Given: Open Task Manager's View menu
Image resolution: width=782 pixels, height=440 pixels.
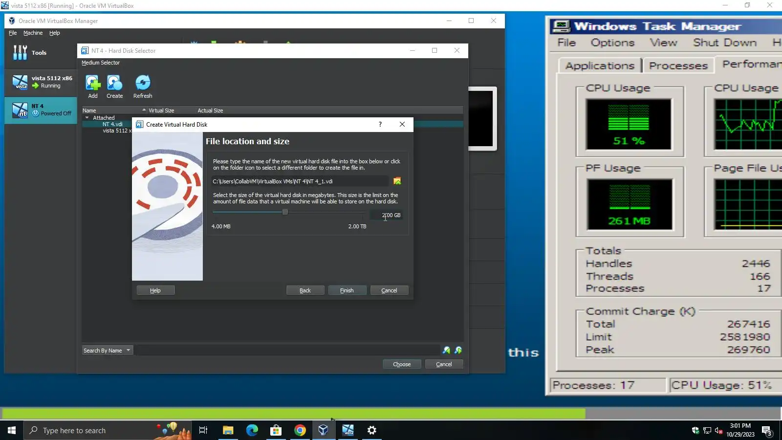Looking at the screenshot, I should 663,43.
